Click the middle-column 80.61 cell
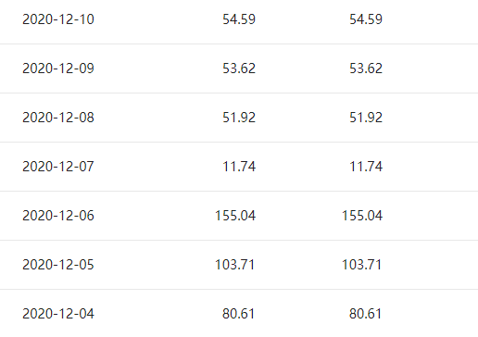The height and width of the screenshot is (337, 478). (x=238, y=314)
